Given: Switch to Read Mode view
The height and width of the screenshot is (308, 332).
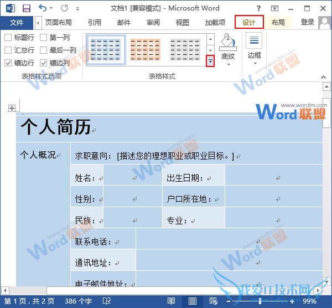Looking at the screenshot, I should click(171, 301).
